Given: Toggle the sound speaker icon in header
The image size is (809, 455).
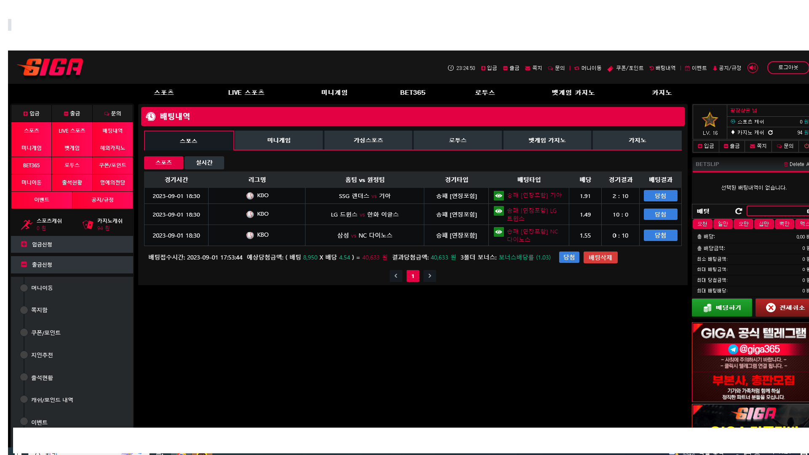Looking at the screenshot, I should pos(753,68).
